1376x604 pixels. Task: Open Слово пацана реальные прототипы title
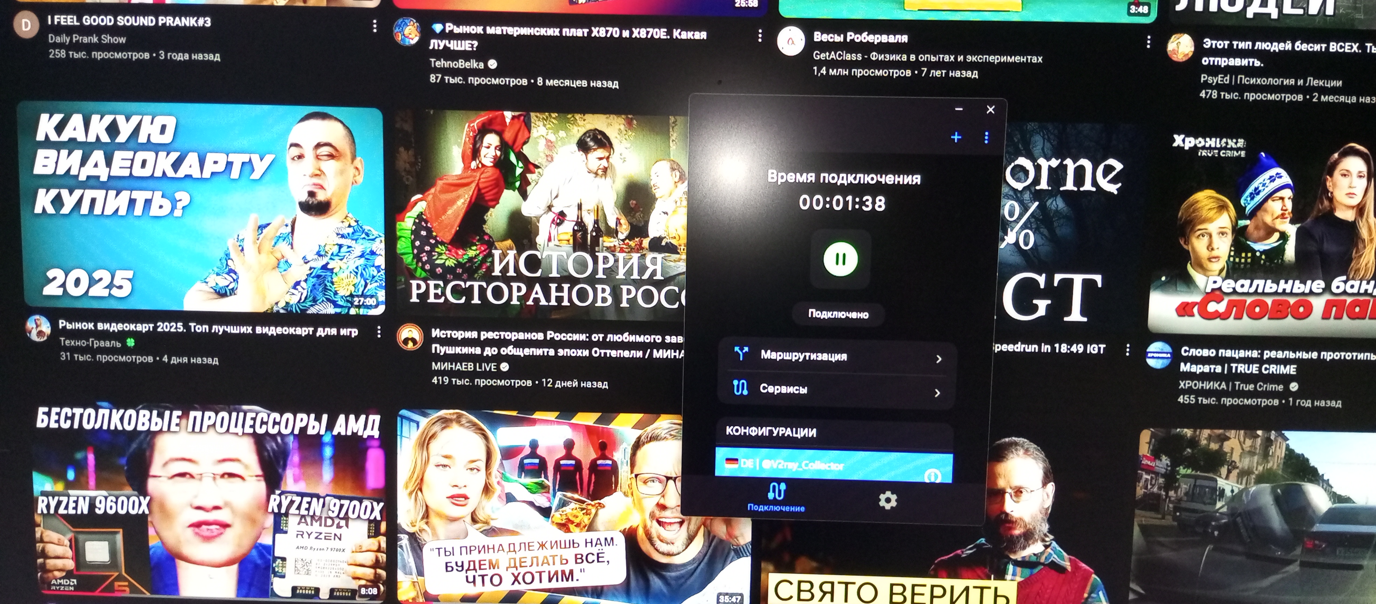point(1278,360)
